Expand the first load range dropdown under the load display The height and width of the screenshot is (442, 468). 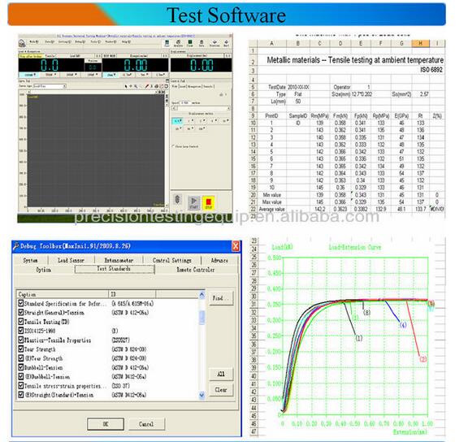tap(30, 75)
